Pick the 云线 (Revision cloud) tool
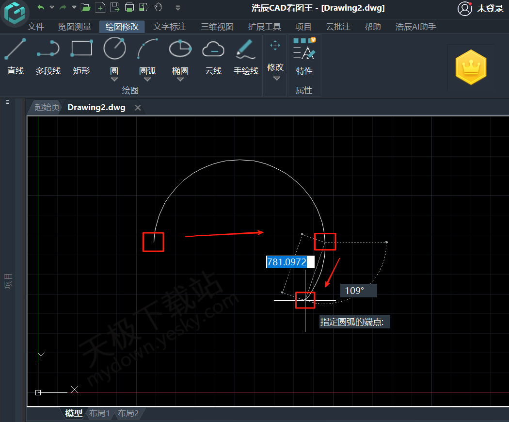 [x=213, y=56]
